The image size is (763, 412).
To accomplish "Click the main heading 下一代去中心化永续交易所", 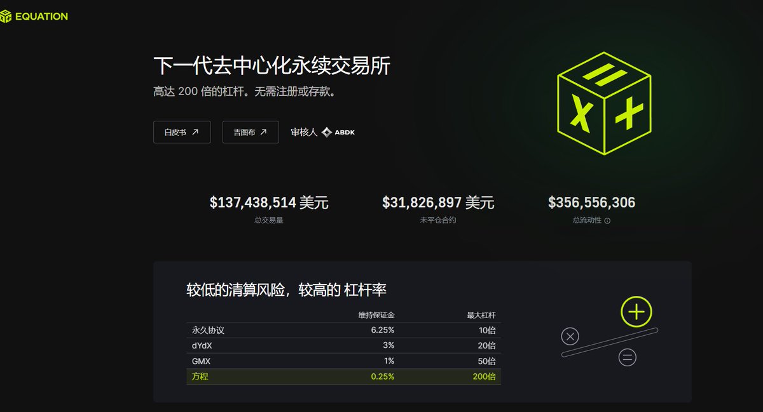I will [x=272, y=65].
